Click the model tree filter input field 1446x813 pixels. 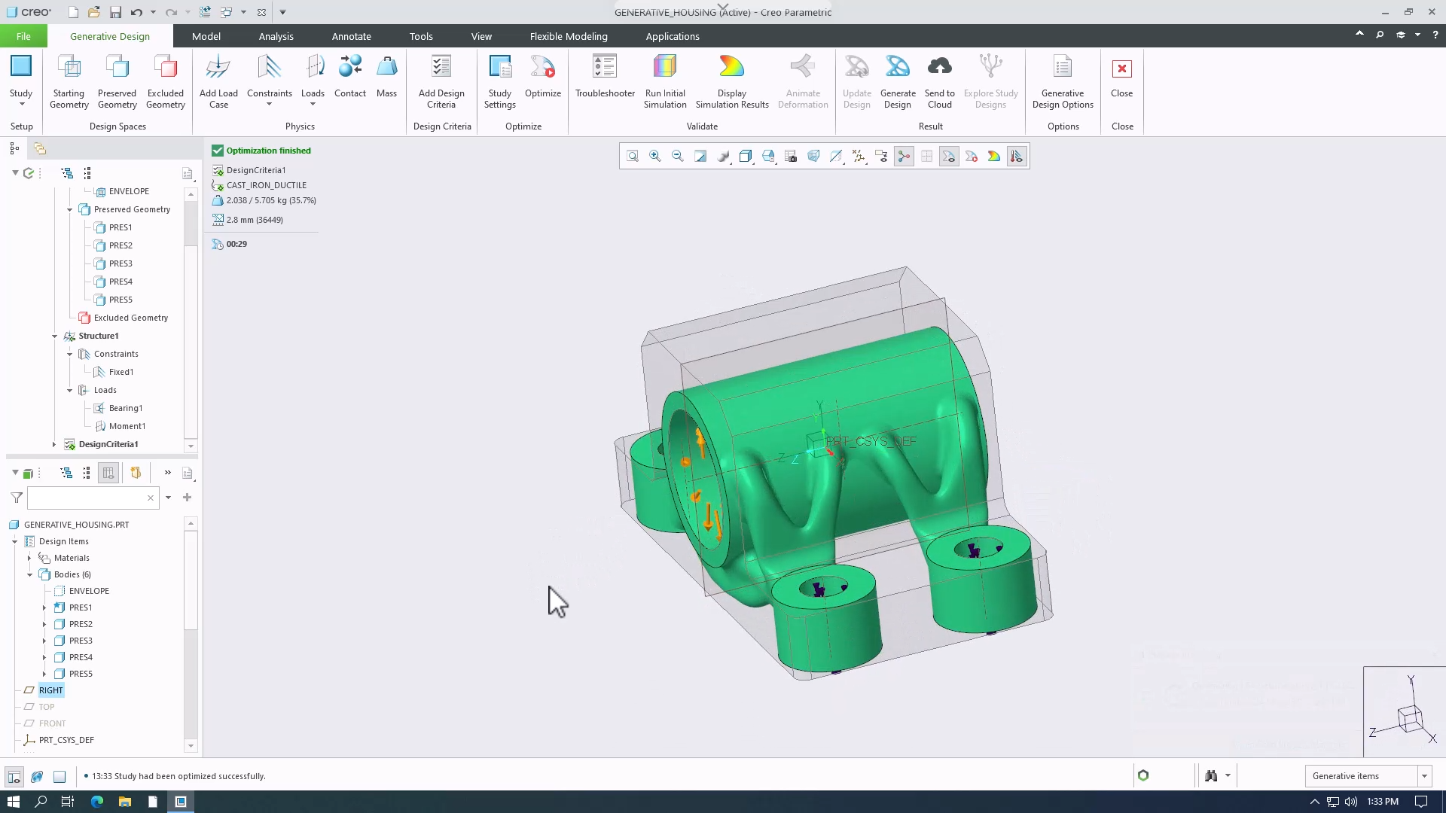tap(93, 498)
